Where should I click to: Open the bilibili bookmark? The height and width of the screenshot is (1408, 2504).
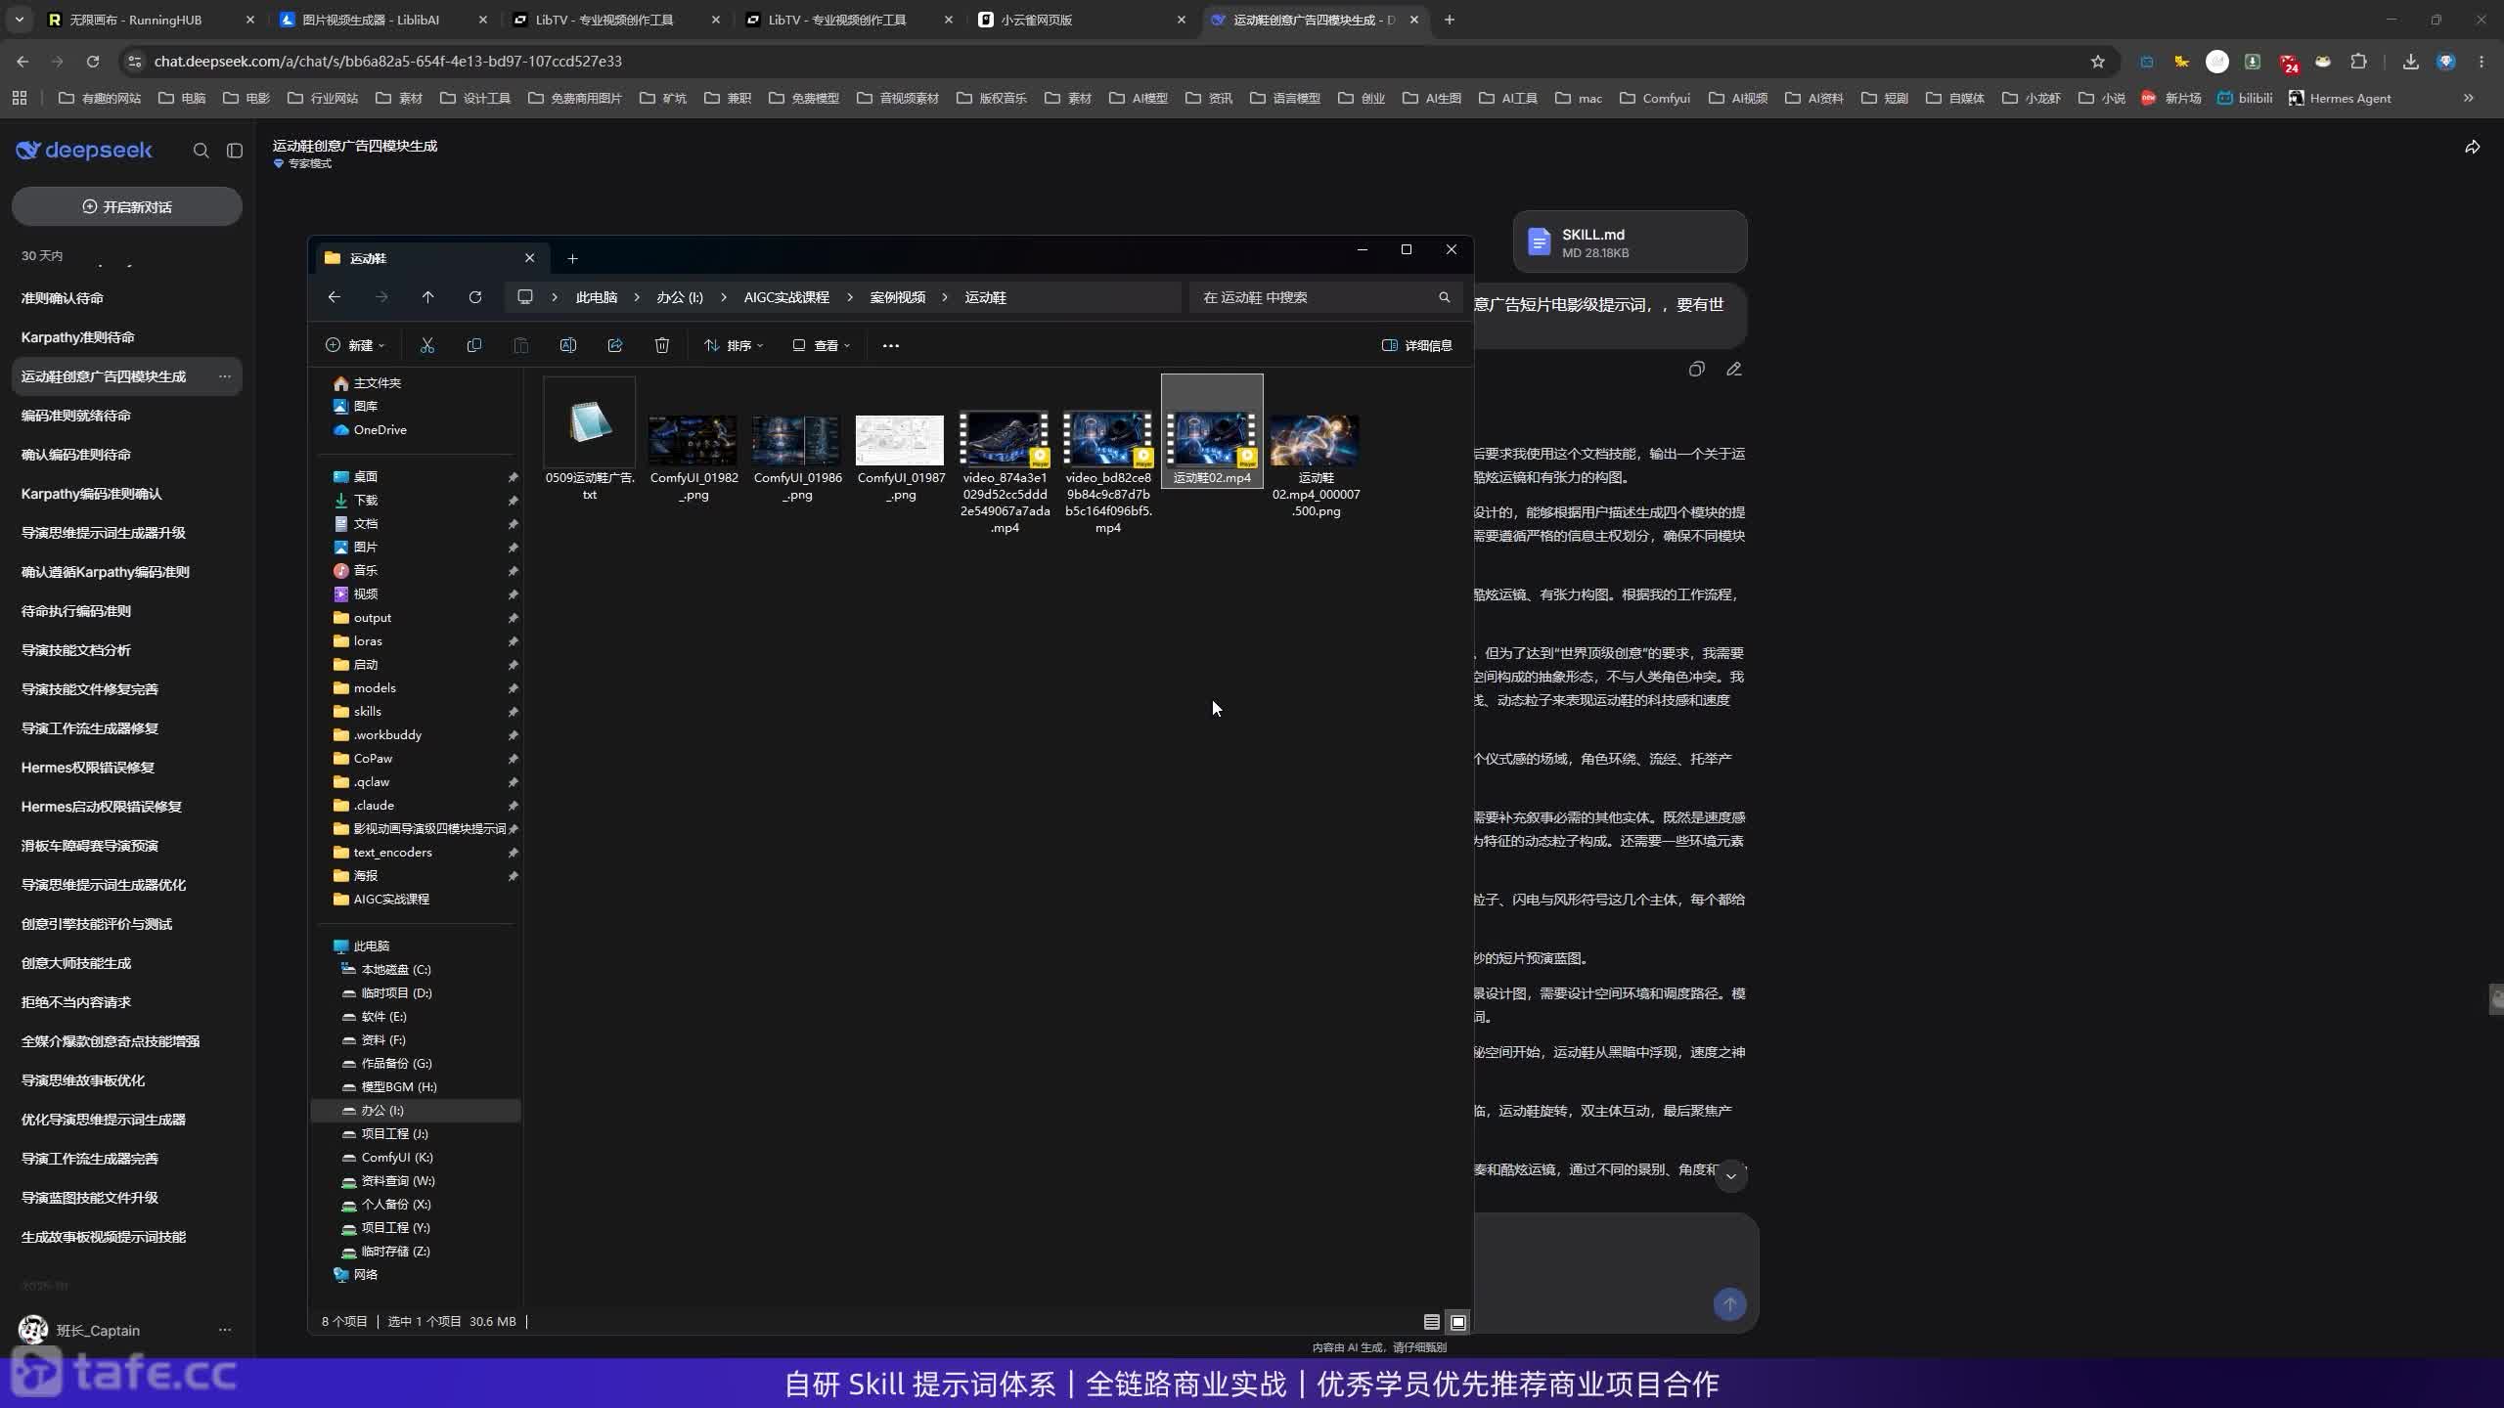[2245, 98]
